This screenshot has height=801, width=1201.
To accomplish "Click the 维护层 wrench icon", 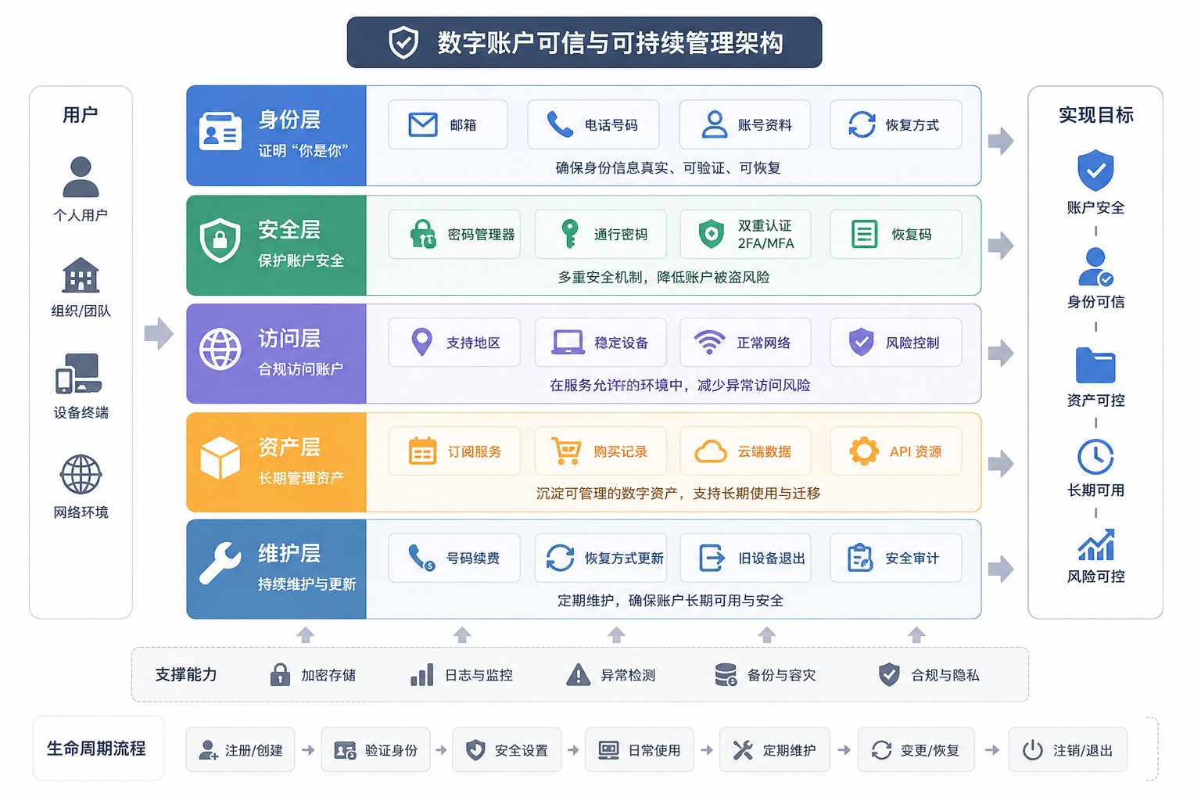I will pyautogui.click(x=220, y=563).
